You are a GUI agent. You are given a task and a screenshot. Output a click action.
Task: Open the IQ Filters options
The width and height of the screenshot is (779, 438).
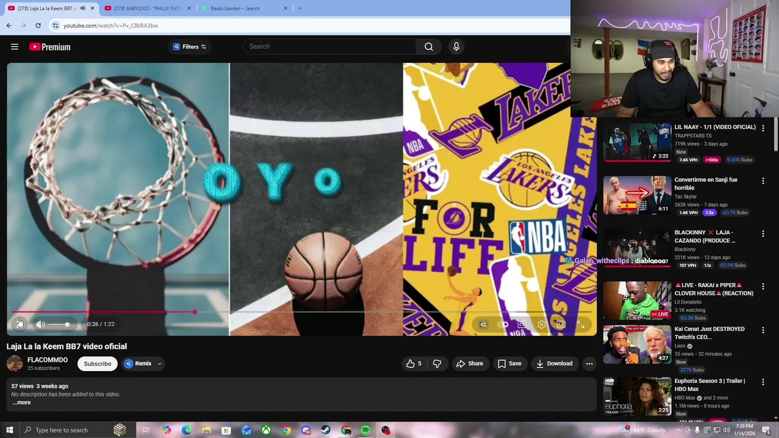coord(190,47)
